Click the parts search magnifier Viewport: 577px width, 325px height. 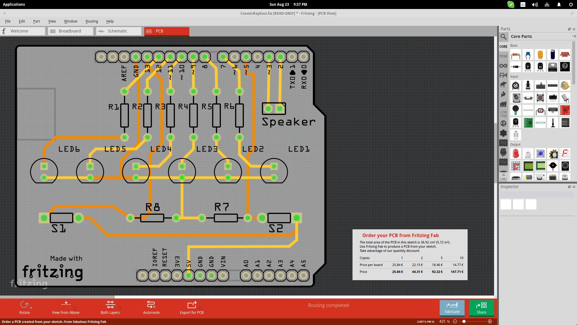coord(504,37)
